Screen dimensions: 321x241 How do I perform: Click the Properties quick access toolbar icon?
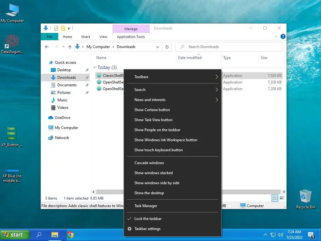(56, 28)
